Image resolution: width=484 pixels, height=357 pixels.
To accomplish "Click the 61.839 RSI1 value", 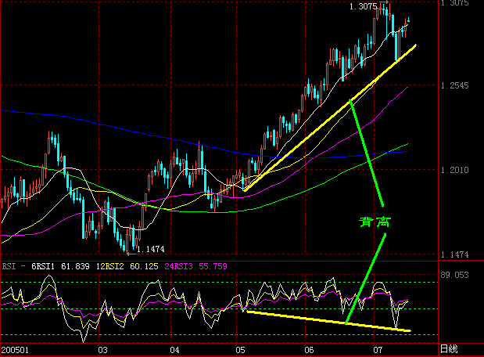I will 75,266.
